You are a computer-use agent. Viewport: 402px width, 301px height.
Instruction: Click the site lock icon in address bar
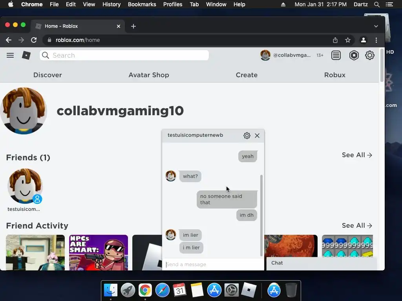pyautogui.click(x=49, y=40)
